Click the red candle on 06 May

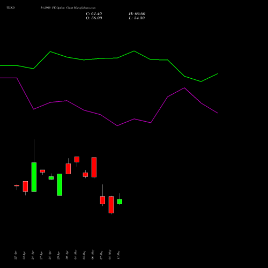94,167
